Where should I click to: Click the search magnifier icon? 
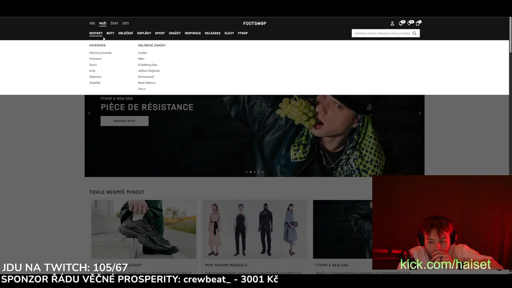(x=414, y=33)
